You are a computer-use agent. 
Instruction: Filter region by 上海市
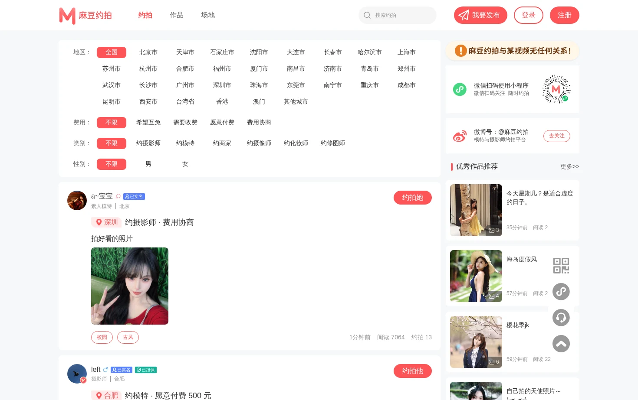coord(407,52)
